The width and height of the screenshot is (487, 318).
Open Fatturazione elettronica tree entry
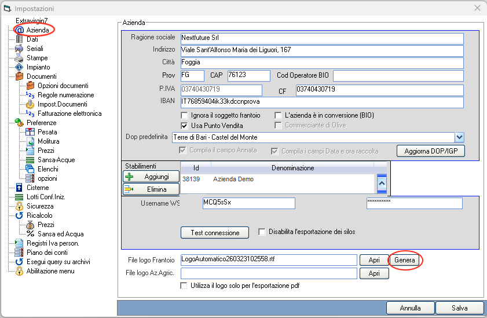[69, 114]
